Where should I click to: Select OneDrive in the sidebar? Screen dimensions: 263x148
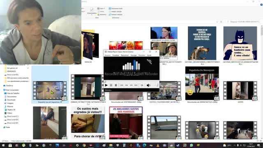9,86
